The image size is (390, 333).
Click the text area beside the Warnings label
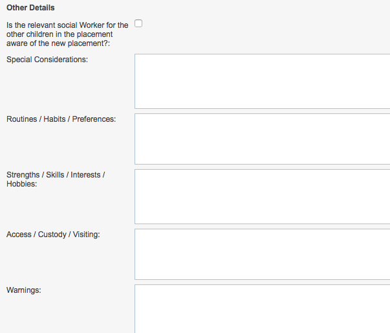tap(263, 309)
